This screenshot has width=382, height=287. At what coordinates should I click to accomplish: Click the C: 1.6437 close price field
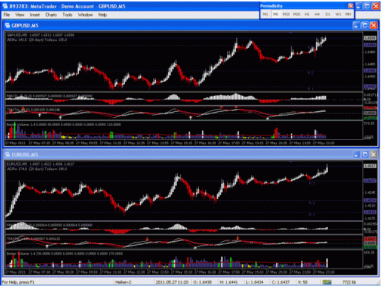(281, 282)
